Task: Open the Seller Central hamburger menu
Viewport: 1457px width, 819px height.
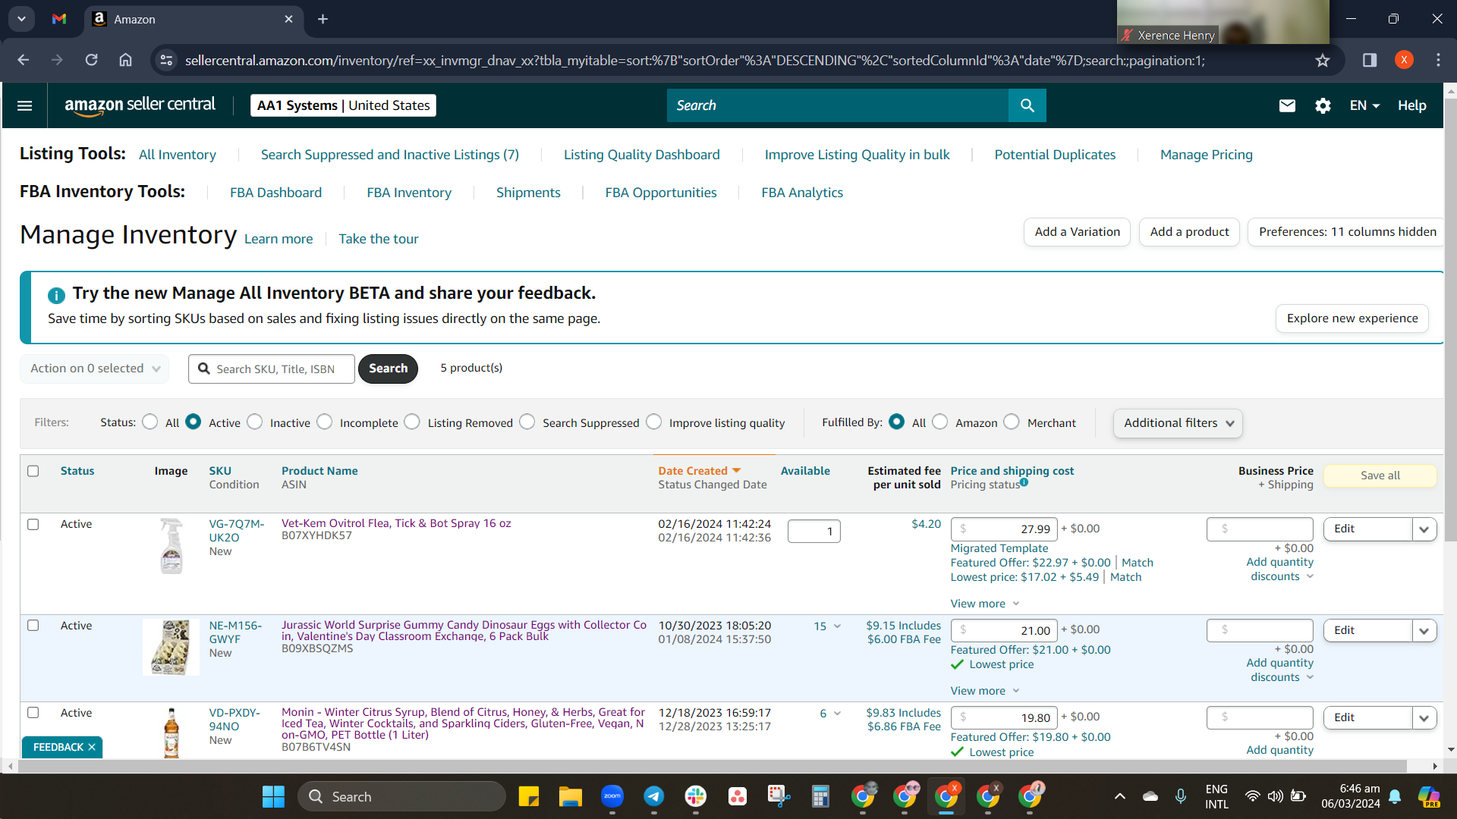Action: 24,105
